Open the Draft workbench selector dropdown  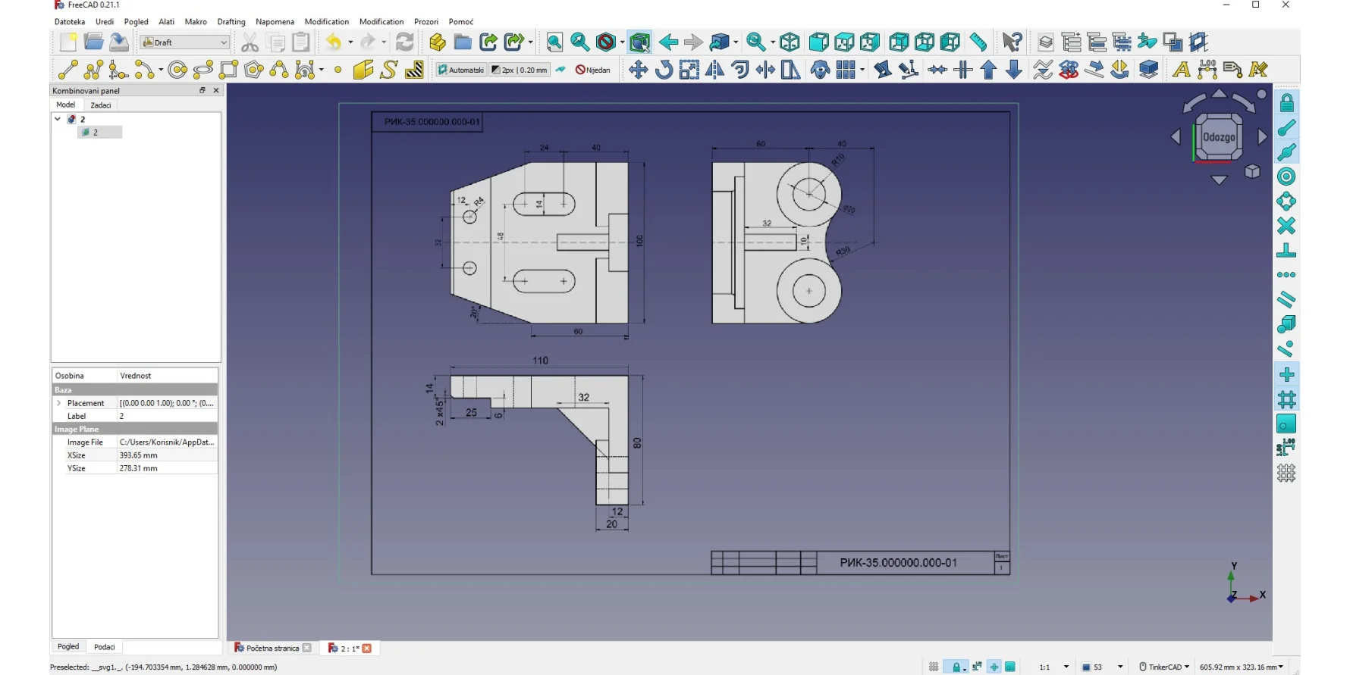pyautogui.click(x=185, y=42)
